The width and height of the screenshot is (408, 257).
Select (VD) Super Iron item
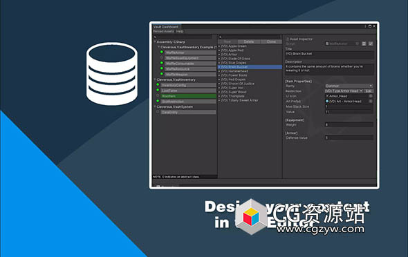[x=250, y=88]
